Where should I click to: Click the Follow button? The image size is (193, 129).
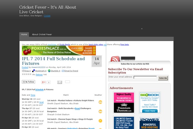click(x=28, y=82)
